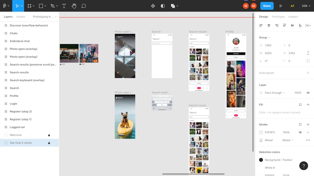314x176 pixels.
Task: Click the Boolean operations icon
Action: click(x=173, y=6)
